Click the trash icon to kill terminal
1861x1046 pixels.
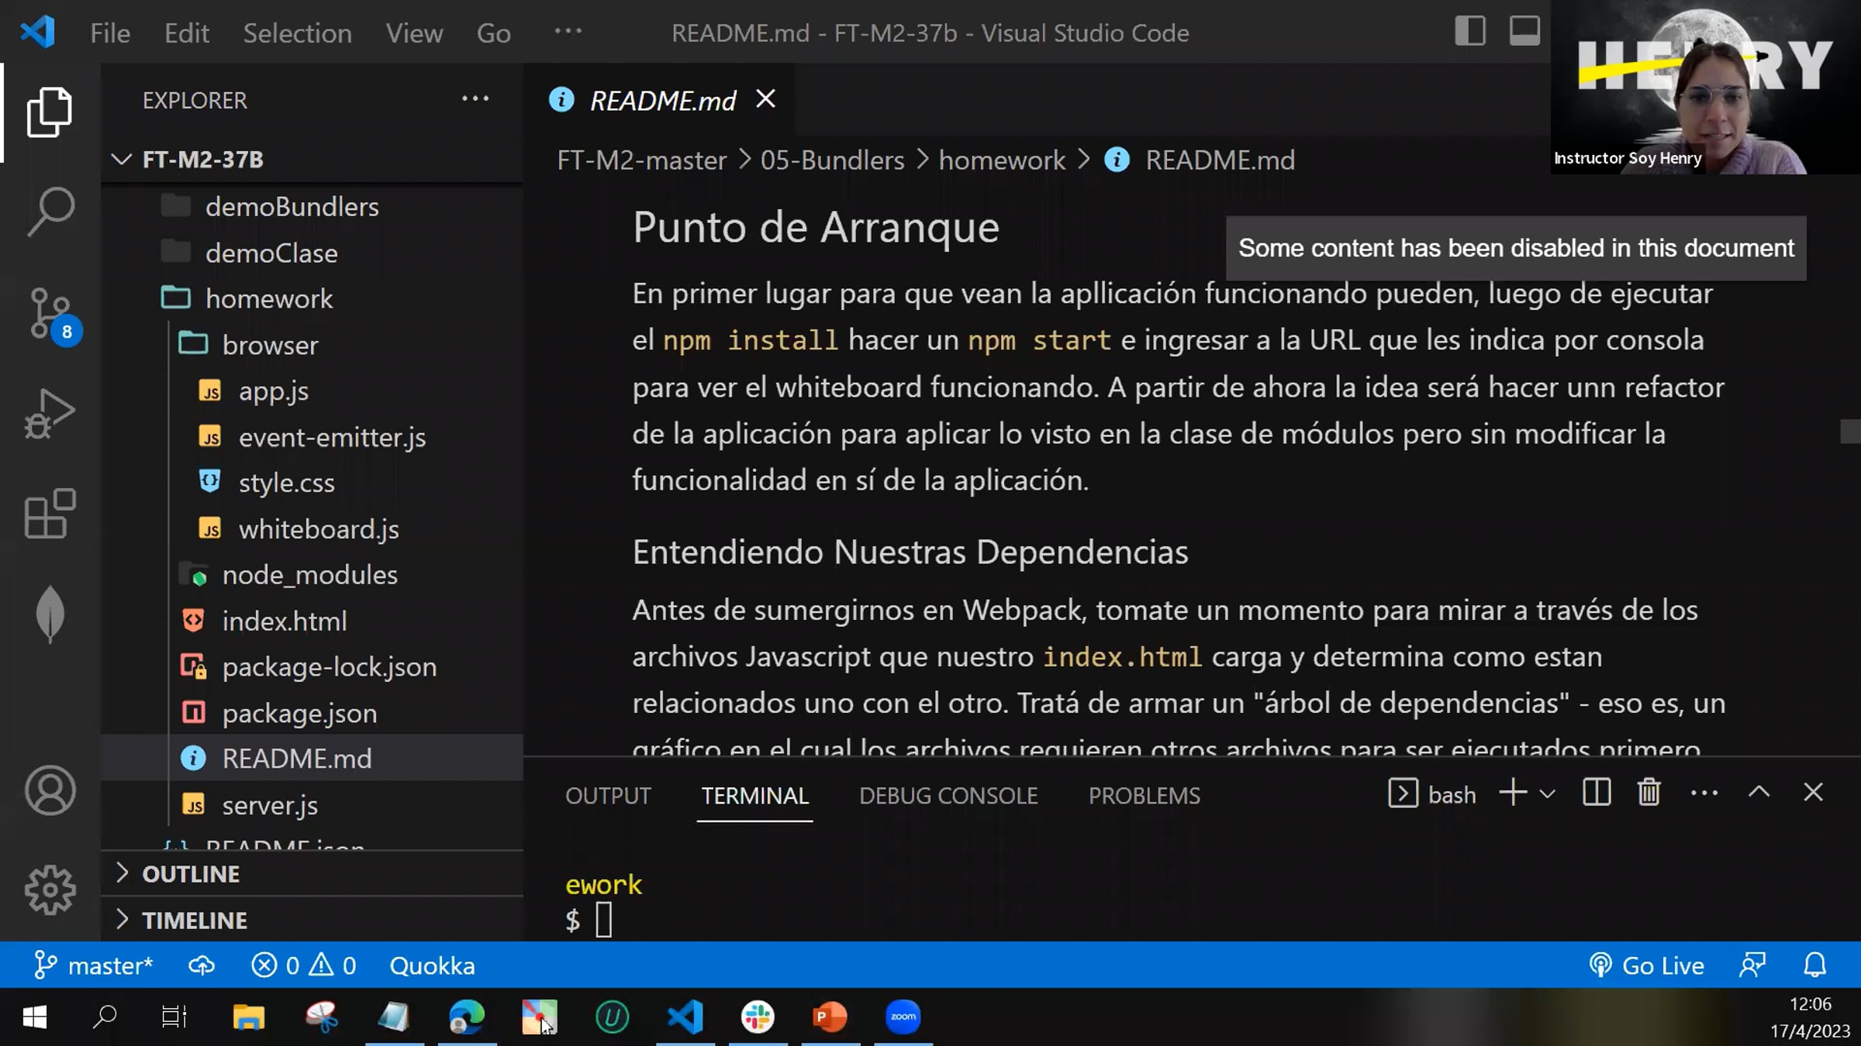1649,793
